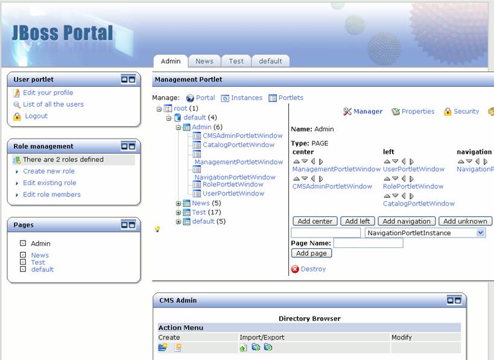
Task: Click the pencil icon beside Edit your profile
Action: (16, 93)
